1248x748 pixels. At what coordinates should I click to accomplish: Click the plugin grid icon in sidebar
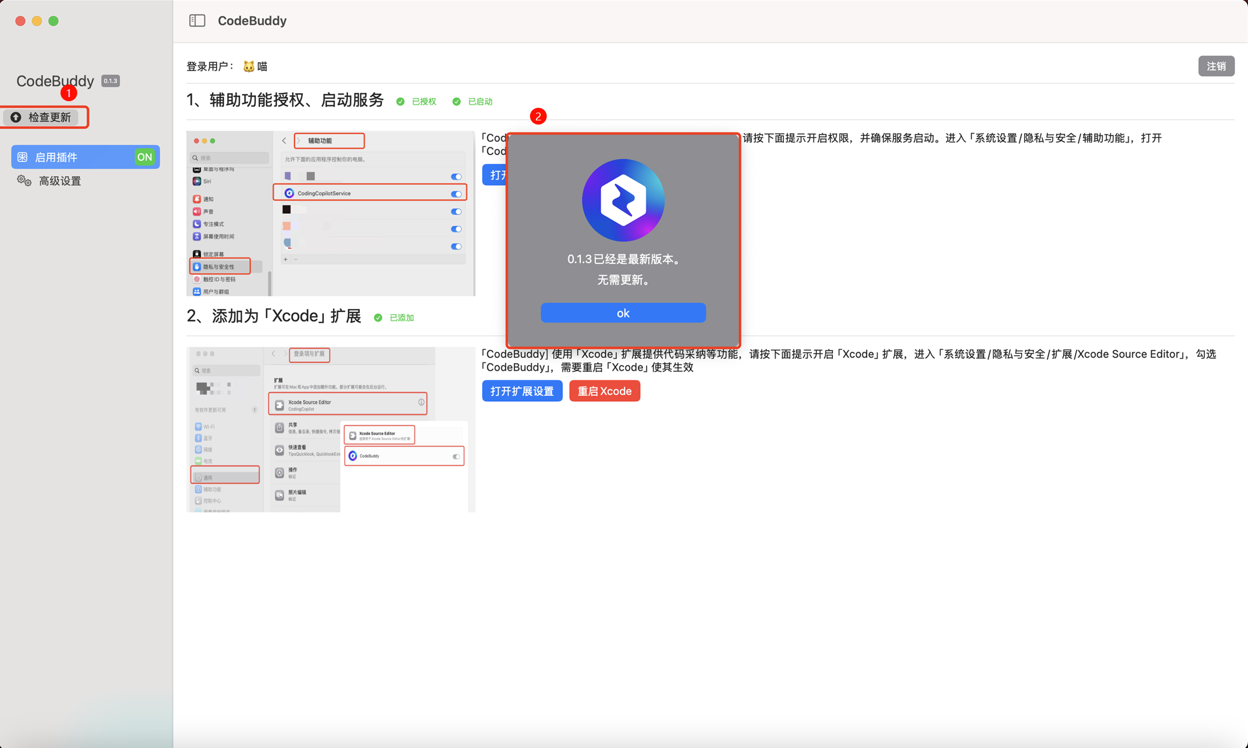[23, 157]
